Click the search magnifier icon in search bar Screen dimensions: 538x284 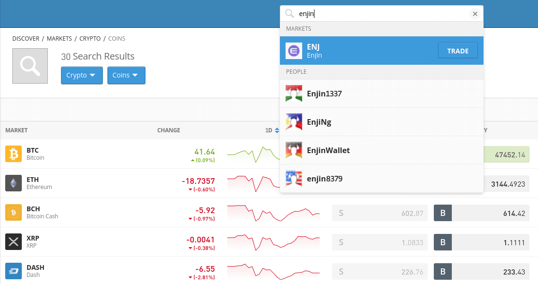289,14
